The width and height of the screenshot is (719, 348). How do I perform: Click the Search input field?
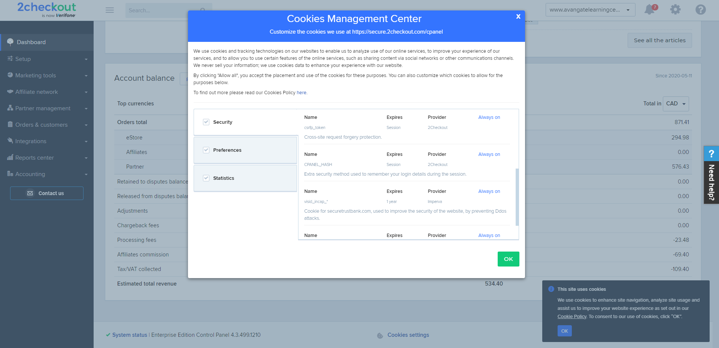[x=169, y=10]
